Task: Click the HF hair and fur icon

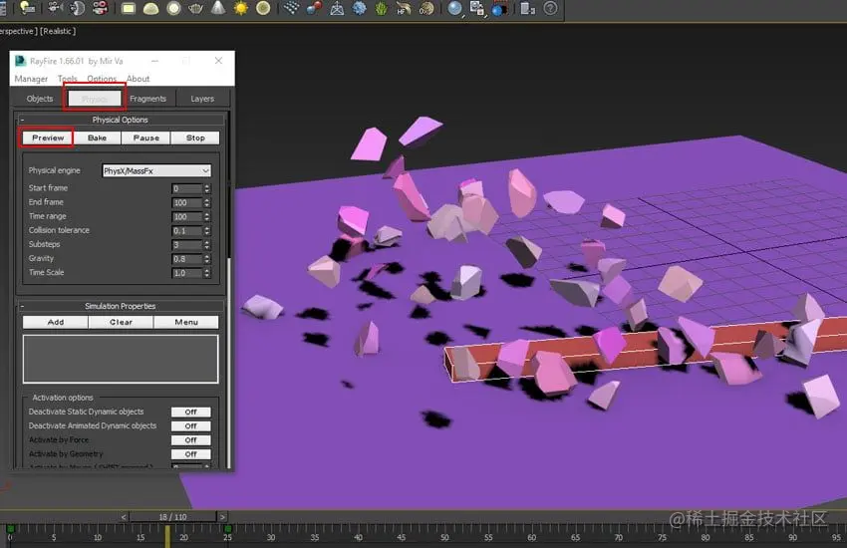Action: click(x=404, y=8)
